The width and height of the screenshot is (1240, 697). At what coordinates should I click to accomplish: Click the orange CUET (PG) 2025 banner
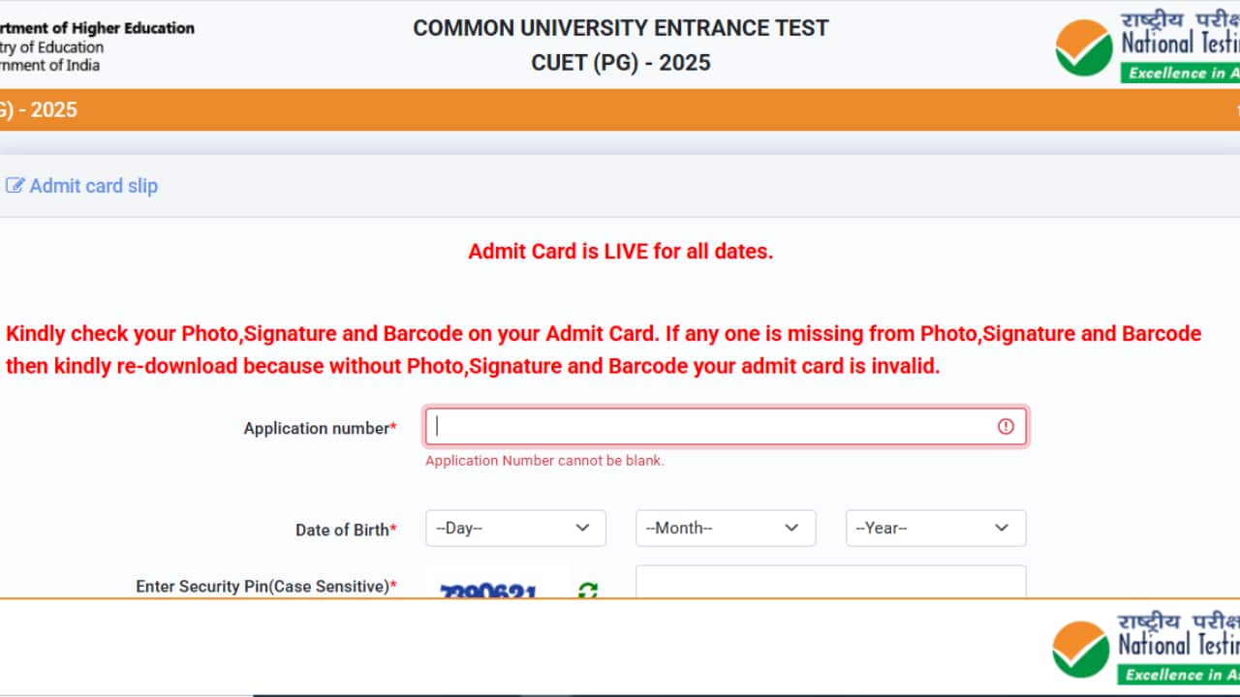click(620, 109)
